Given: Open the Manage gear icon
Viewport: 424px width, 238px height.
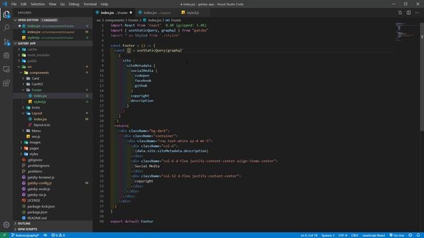Looking at the screenshot, I should coord(6,225).
